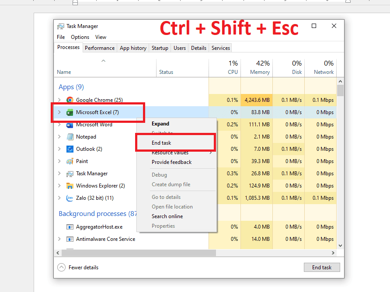
Task: Expand the Task Manager process group
Action: click(x=59, y=174)
